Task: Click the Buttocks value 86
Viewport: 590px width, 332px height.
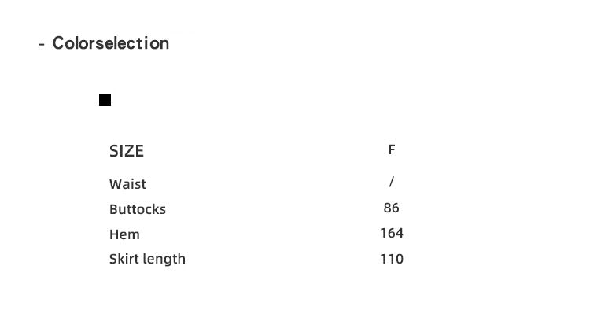Action: pyautogui.click(x=392, y=208)
